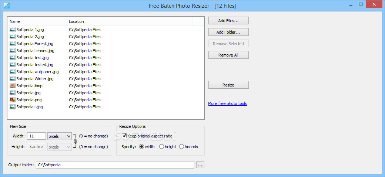
Task: Click the Softpedia.png file icon
Action: click(12, 100)
